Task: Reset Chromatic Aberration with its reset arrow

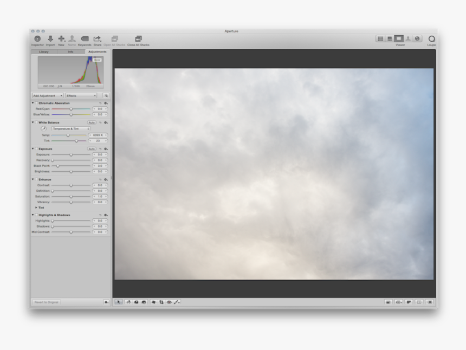Action: pyautogui.click(x=100, y=103)
